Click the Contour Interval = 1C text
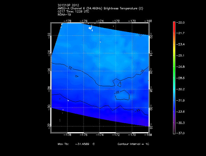 point(133,144)
